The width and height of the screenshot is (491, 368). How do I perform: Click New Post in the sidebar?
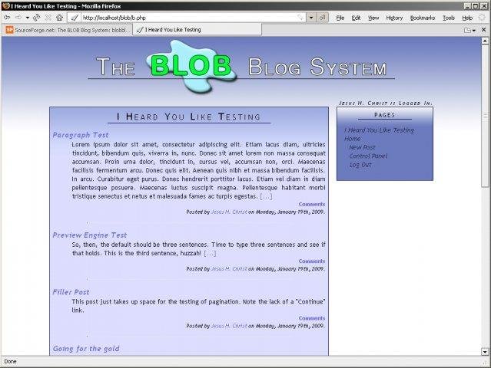coord(362,147)
